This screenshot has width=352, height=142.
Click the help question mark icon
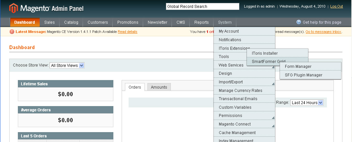click(x=298, y=22)
